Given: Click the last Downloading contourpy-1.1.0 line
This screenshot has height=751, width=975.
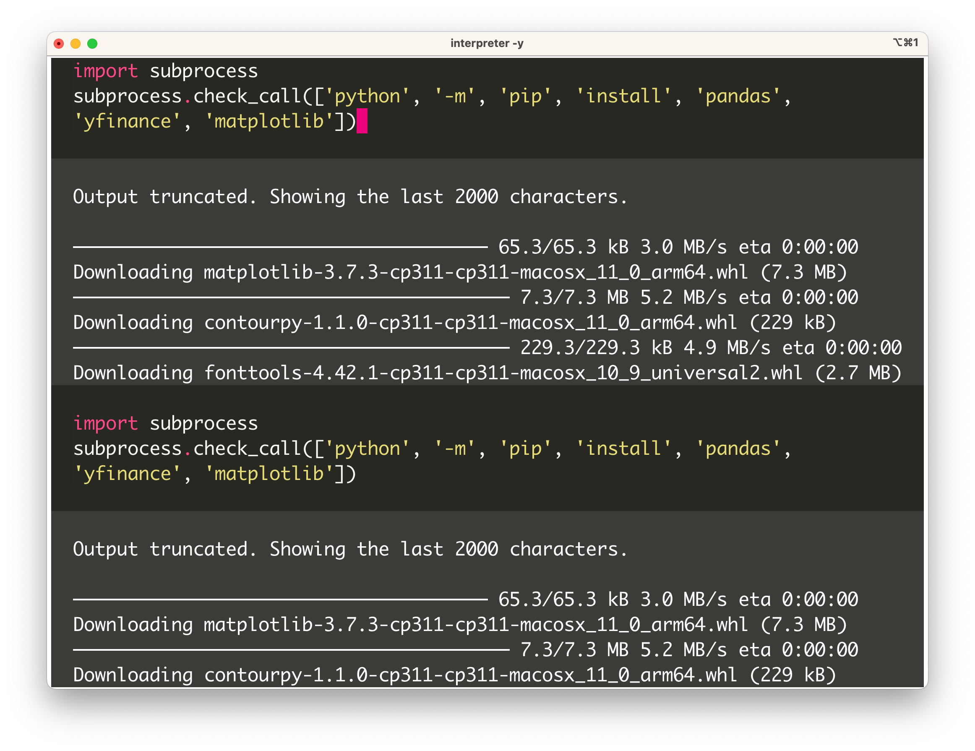Looking at the screenshot, I should [454, 675].
